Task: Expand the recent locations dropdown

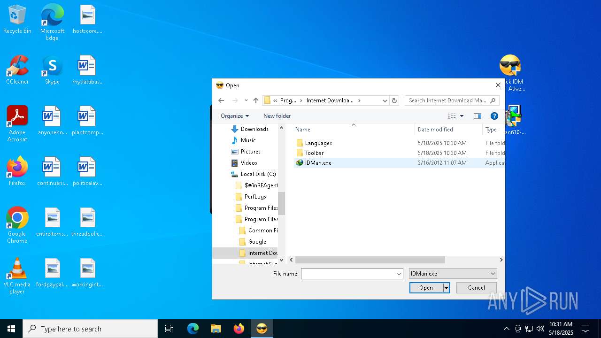Action: pos(246,100)
